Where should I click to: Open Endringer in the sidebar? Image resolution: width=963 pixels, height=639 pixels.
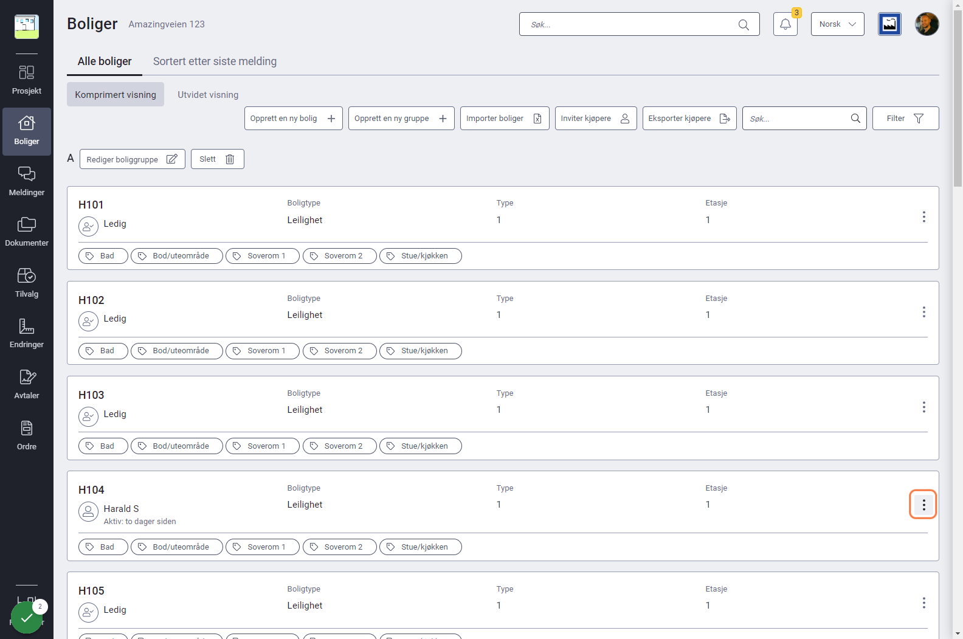27,334
